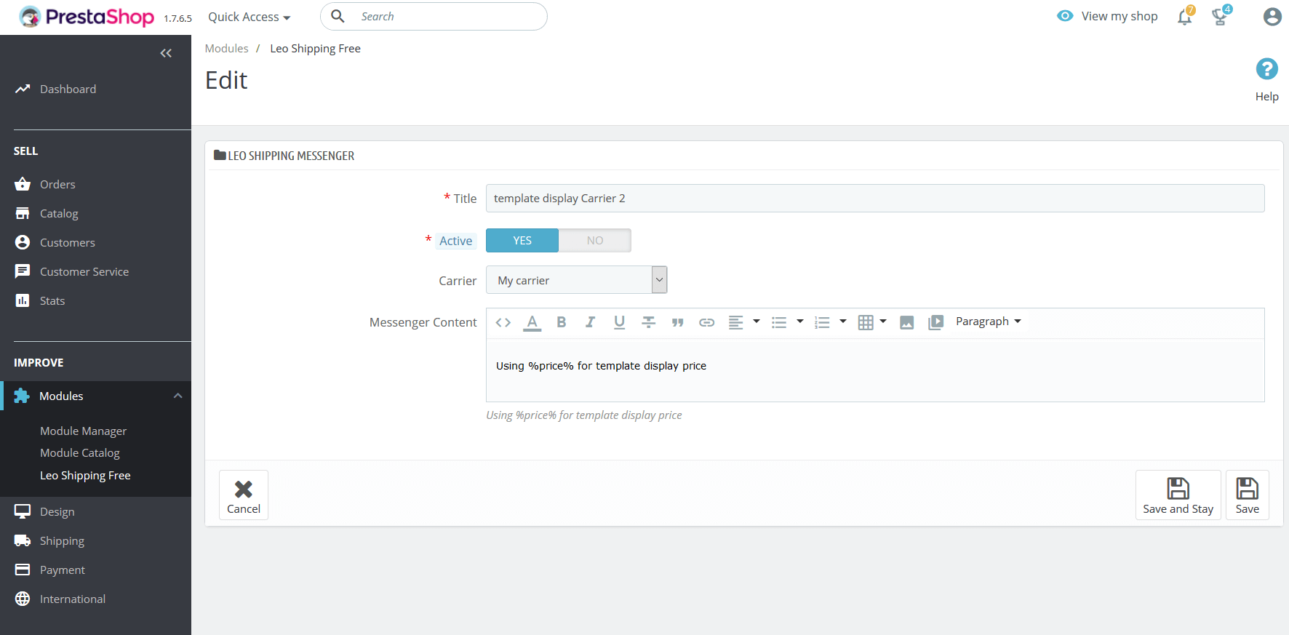Viewport: 1289px width, 635px height.
Task: Cancel editing the messenger
Action: (244, 495)
